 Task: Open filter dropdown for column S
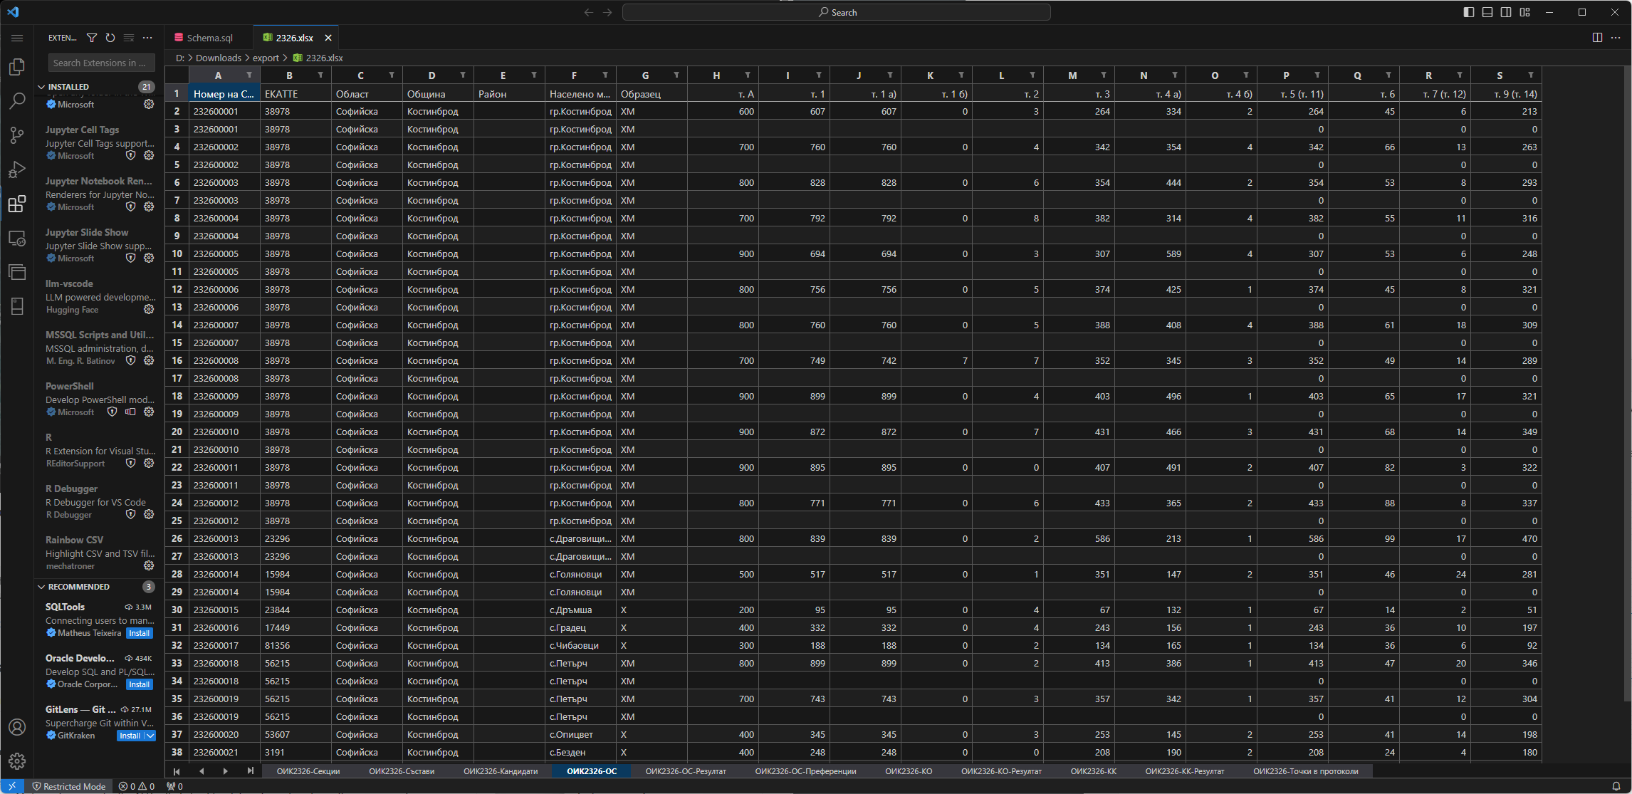point(1531,75)
